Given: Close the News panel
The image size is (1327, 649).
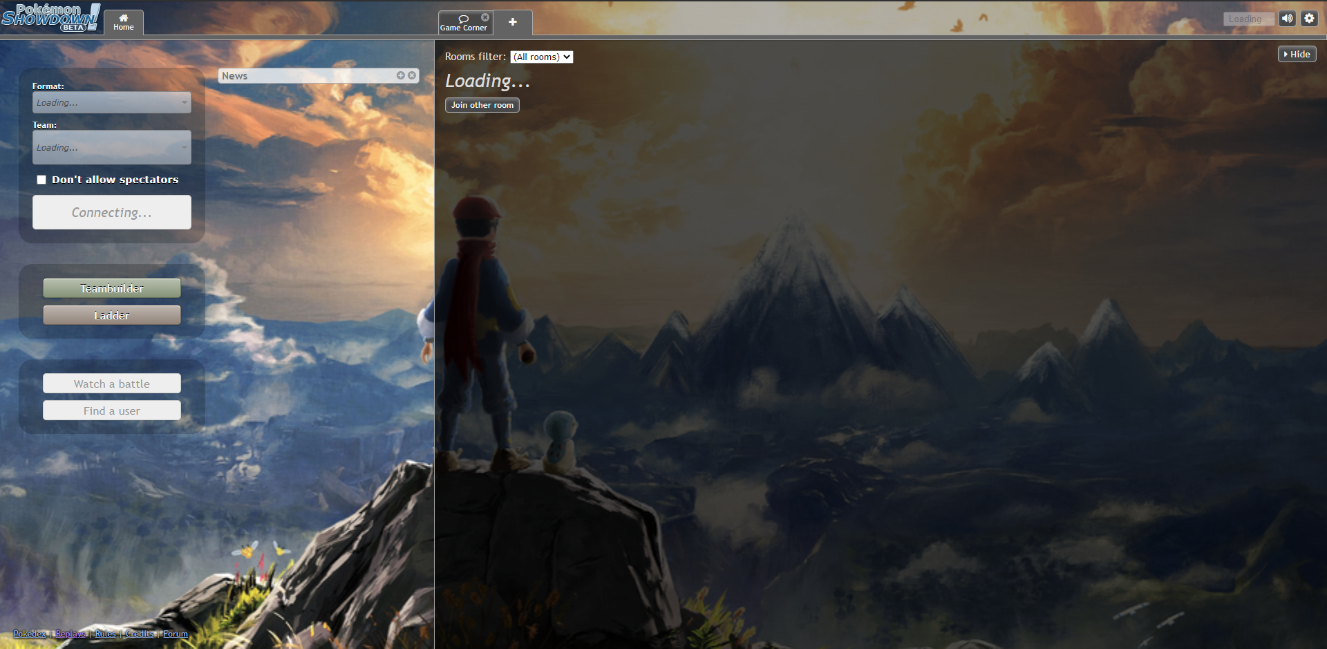Looking at the screenshot, I should point(412,75).
